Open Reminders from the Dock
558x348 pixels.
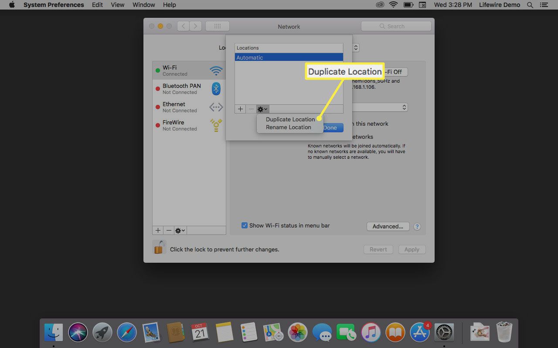pyautogui.click(x=249, y=333)
